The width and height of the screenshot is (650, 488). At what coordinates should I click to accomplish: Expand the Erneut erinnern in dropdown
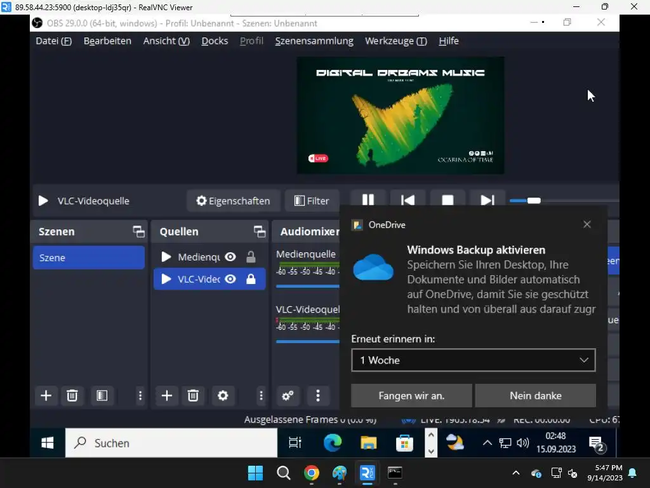point(474,360)
